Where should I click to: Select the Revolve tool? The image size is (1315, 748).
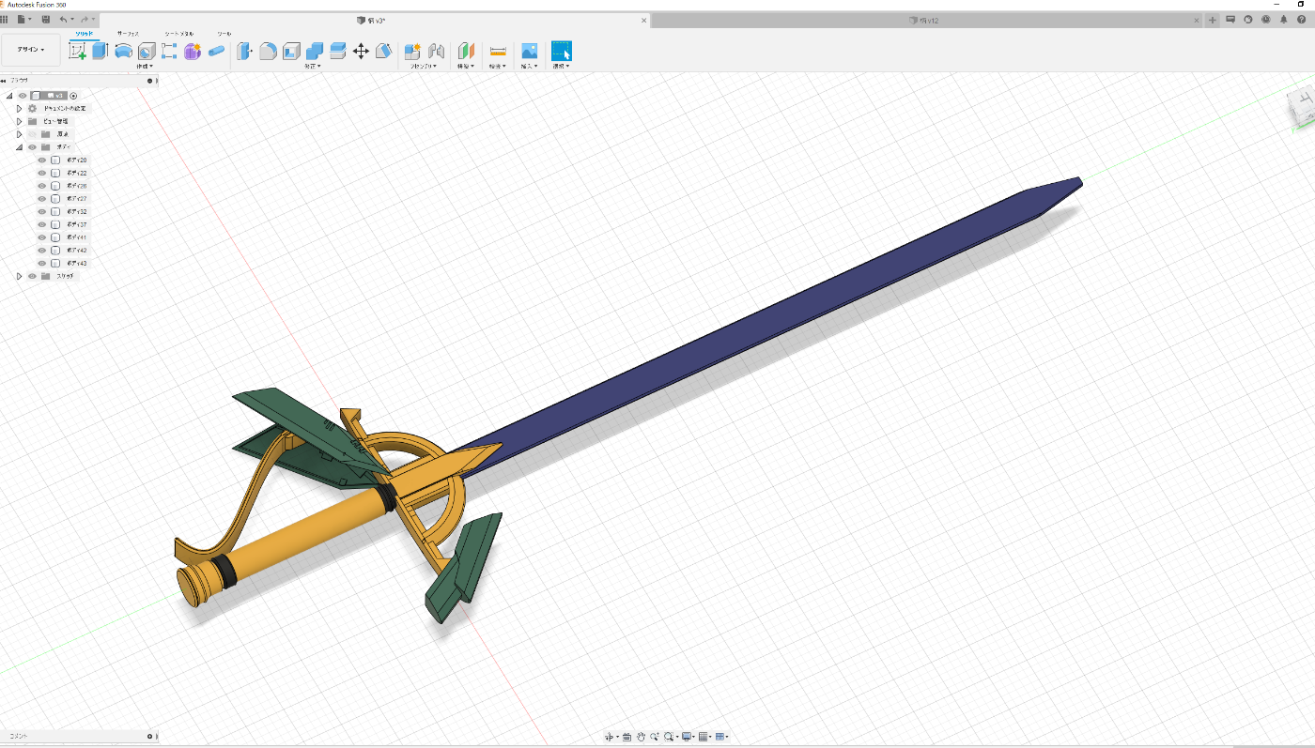tap(123, 51)
